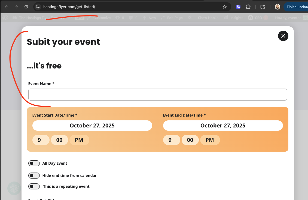
Task: Open the Chrome profile avatar
Action: (277, 7)
